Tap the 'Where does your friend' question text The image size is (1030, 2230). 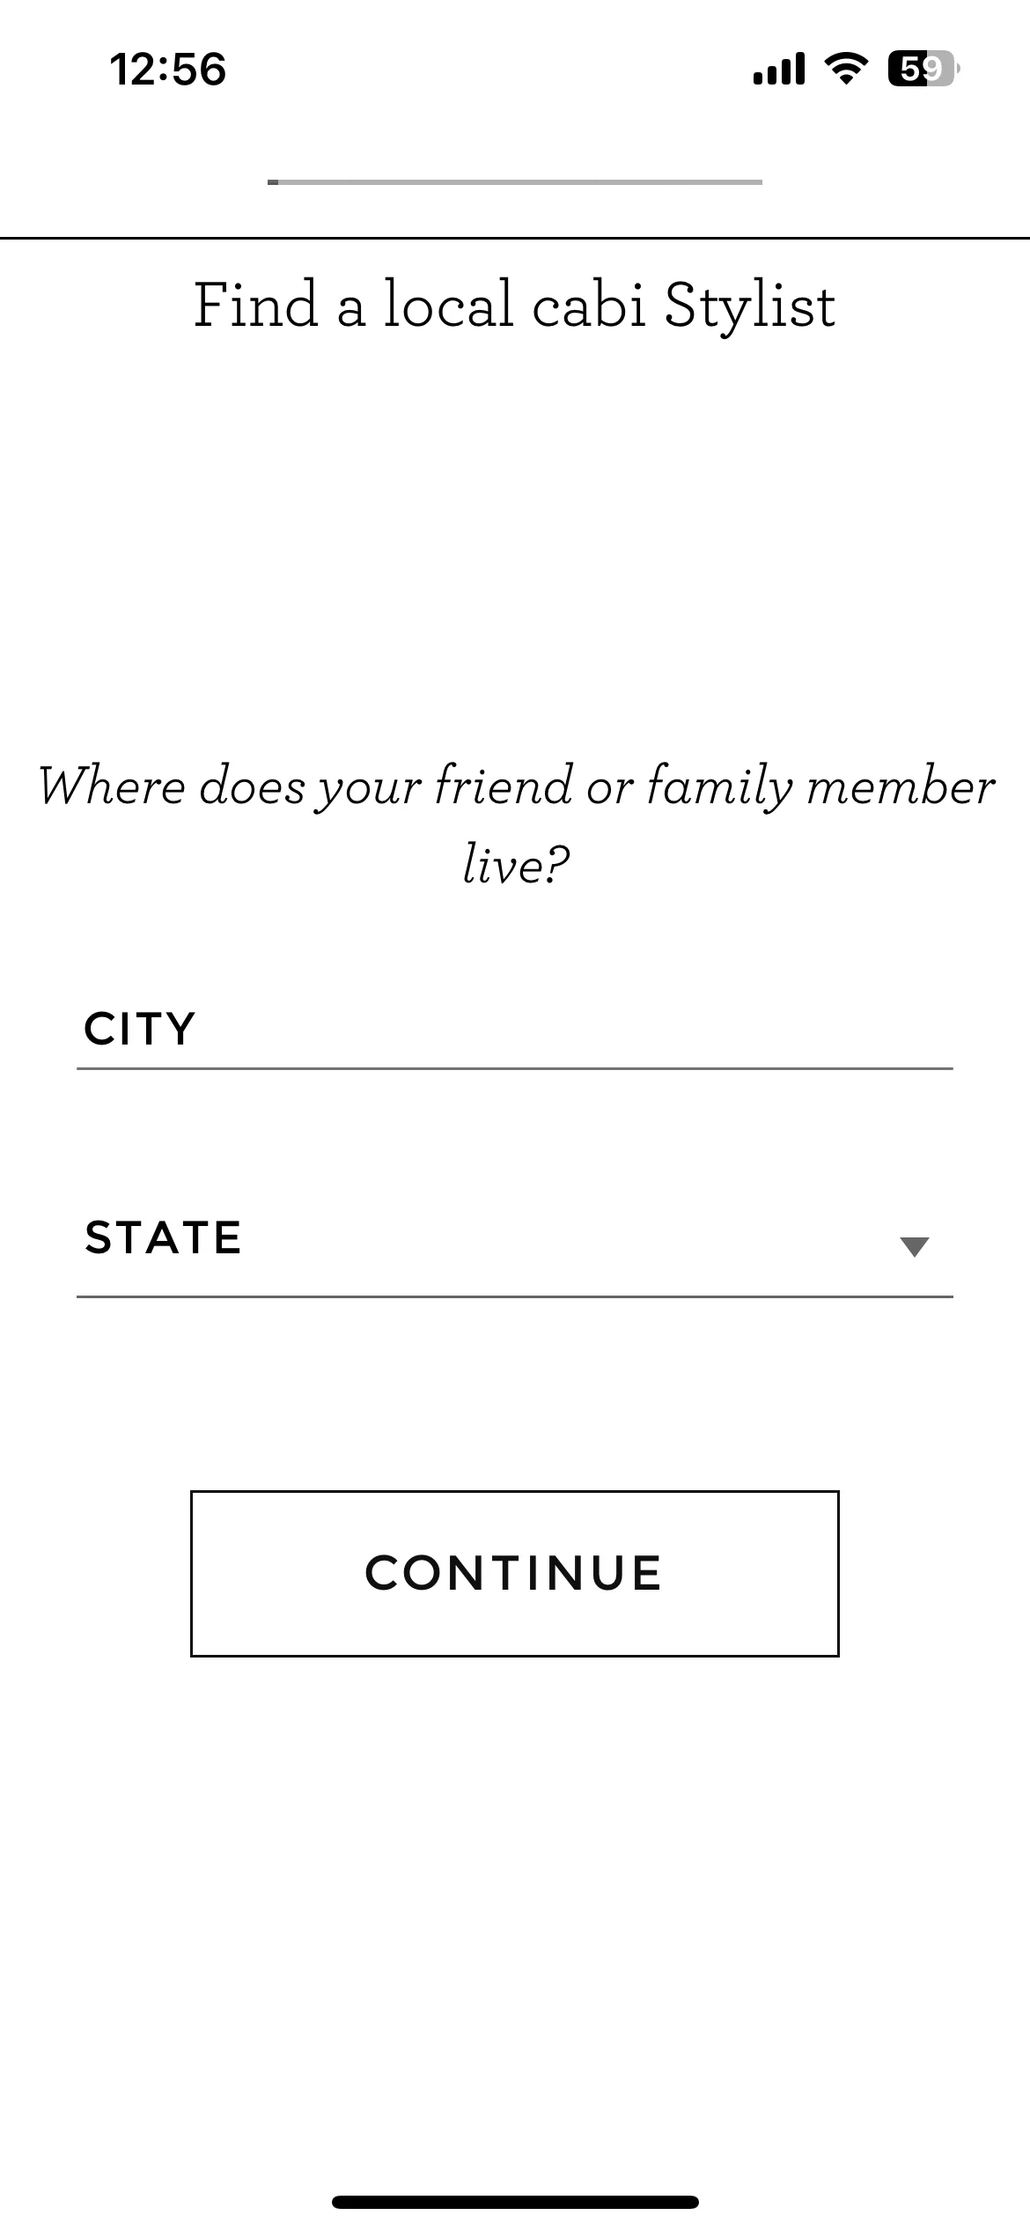(x=516, y=825)
